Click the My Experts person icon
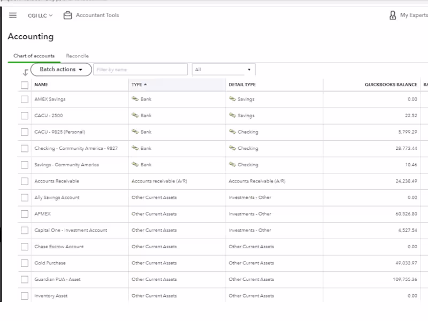The width and height of the screenshot is (428, 321). [393, 16]
